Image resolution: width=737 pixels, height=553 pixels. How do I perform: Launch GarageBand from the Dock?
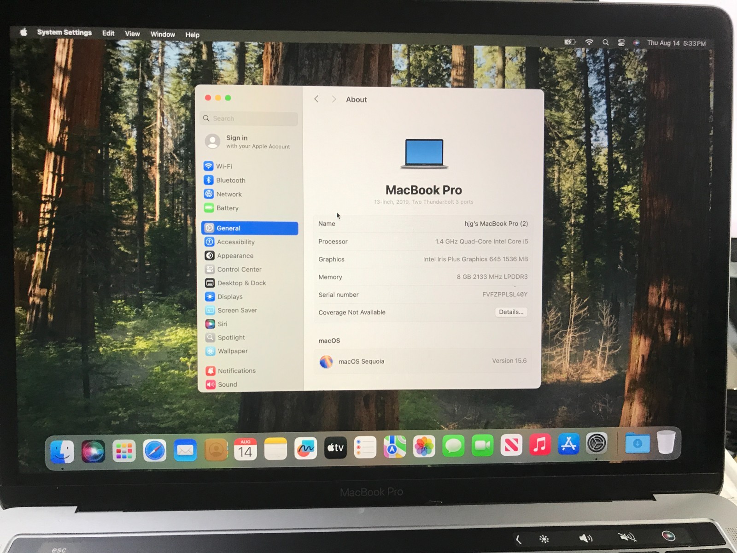coord(306,447)
